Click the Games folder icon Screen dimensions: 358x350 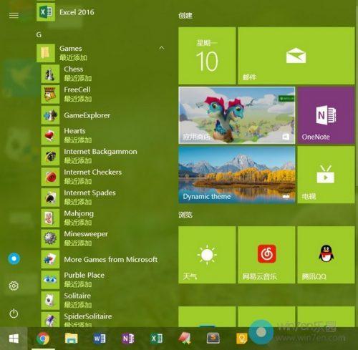click(46, 53)
